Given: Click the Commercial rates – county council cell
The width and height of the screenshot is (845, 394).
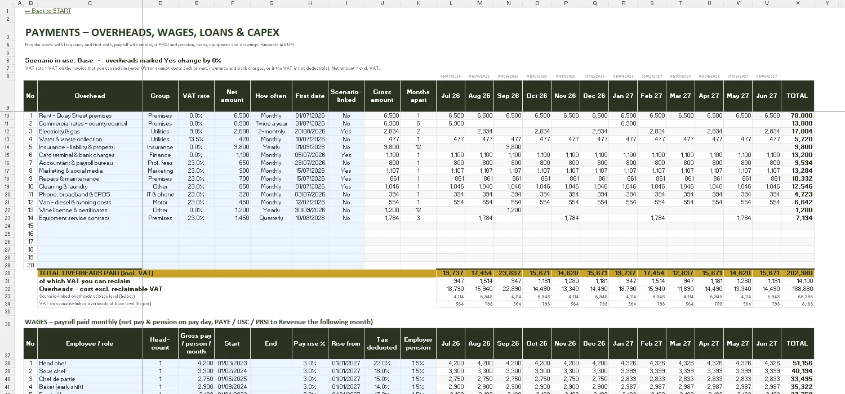Looking at the screenshot, I should pos(90,123).
